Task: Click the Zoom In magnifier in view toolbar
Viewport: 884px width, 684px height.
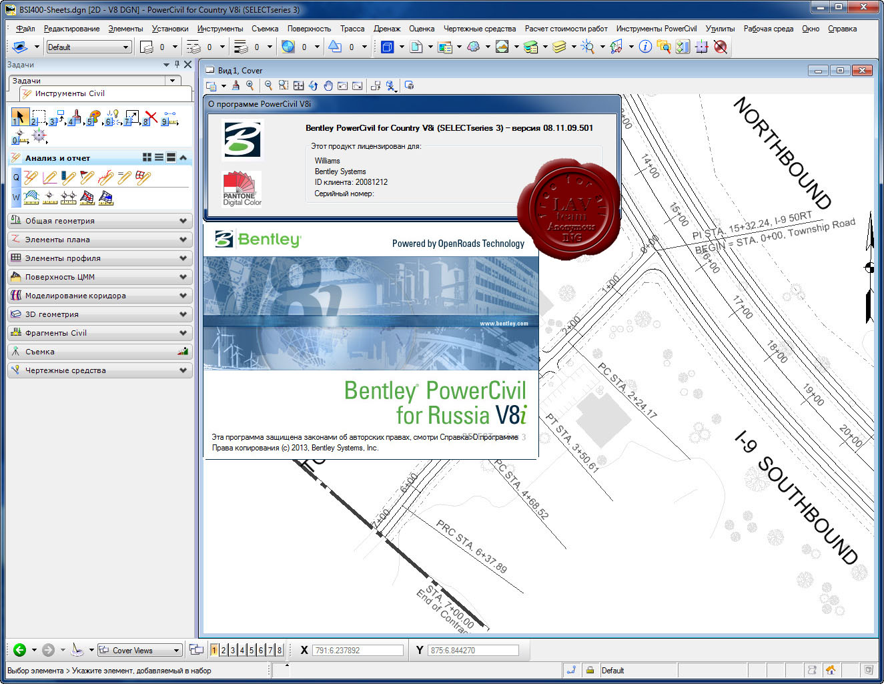Action: (250, 85)
